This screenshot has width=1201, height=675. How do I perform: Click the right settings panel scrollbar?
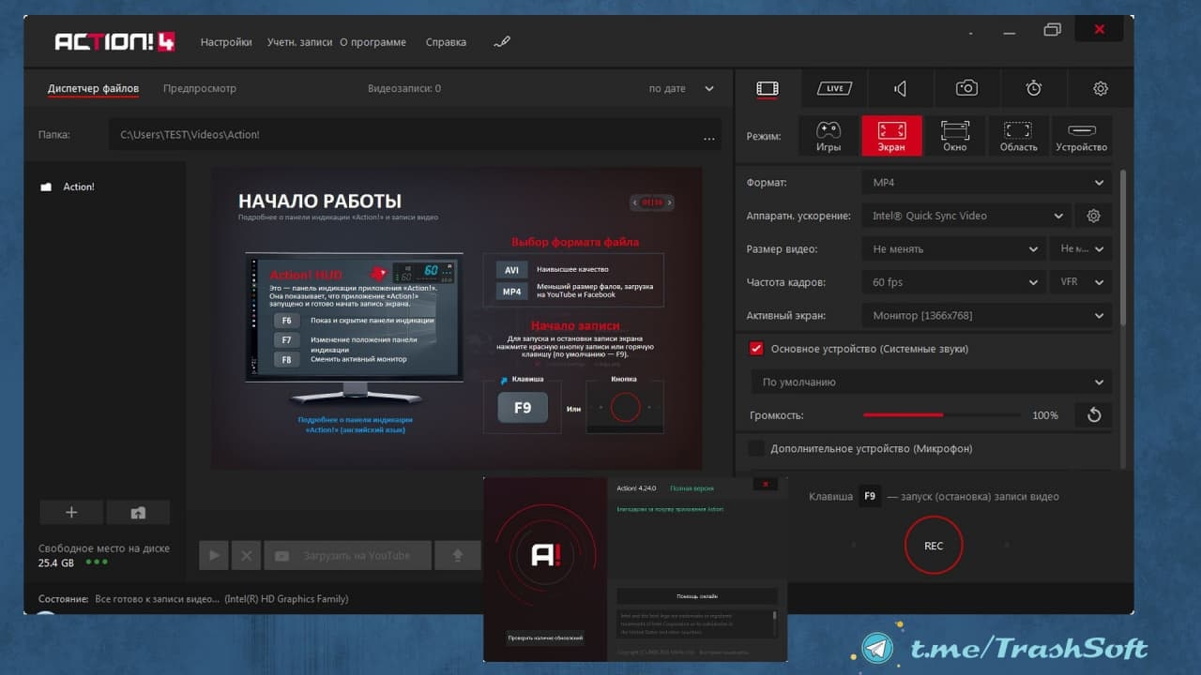[1122, 248]
